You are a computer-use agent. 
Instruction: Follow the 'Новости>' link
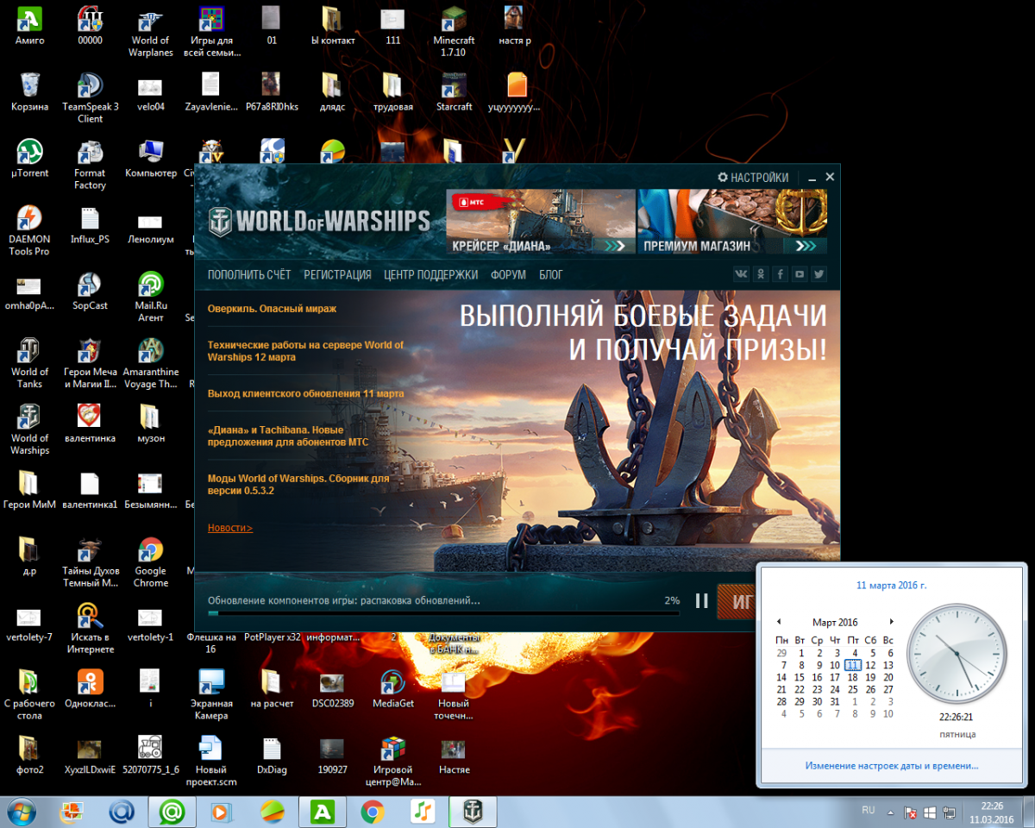230,528
